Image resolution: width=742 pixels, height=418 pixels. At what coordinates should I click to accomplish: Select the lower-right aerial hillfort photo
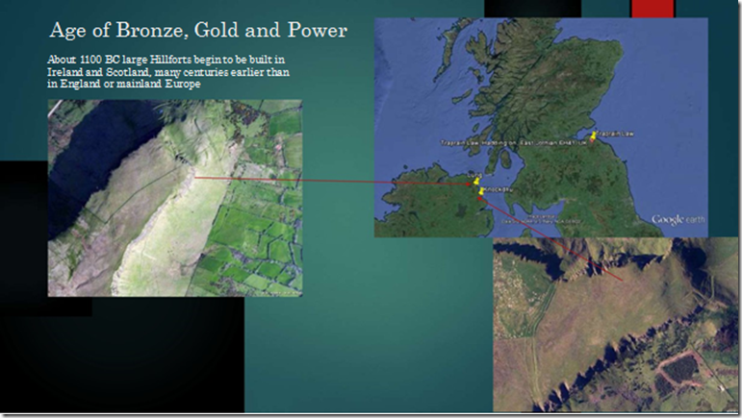[616, 325]
